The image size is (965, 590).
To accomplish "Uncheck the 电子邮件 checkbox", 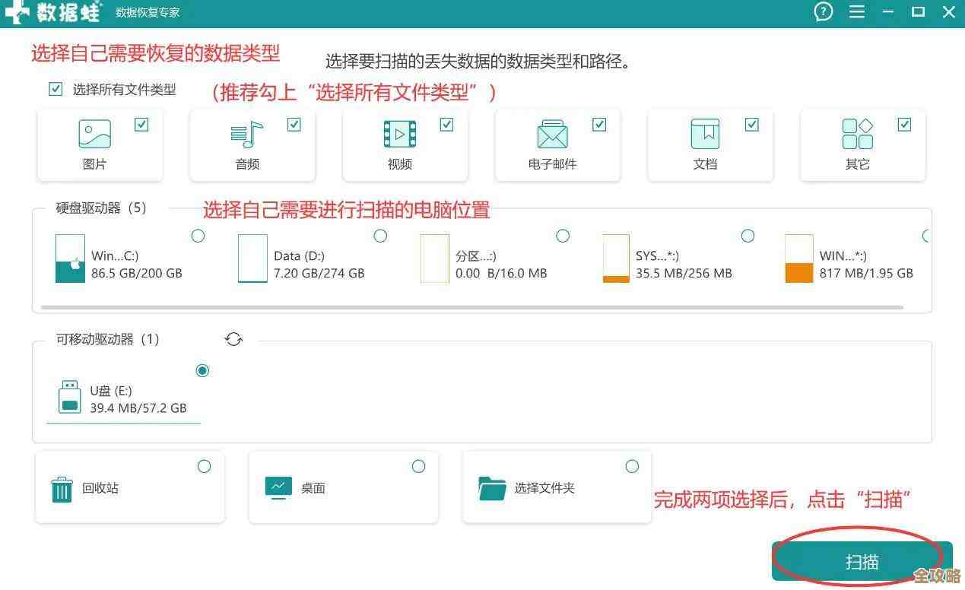I will click(x=599, y=124).
